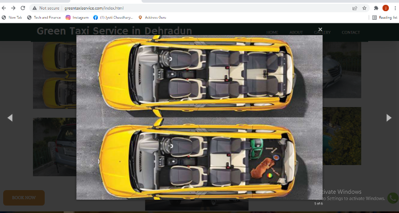Select CONTACT in site navigation
399x213 pixels.
[x=351, y=32]
